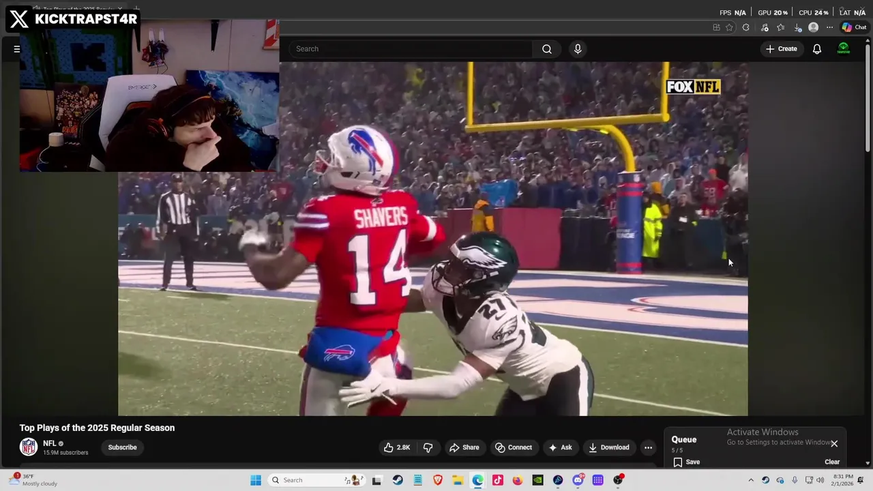This screenshot has height=491, width=873.
Task: Open File Explorer from the taskbar
Action: (x=458, y=480)
